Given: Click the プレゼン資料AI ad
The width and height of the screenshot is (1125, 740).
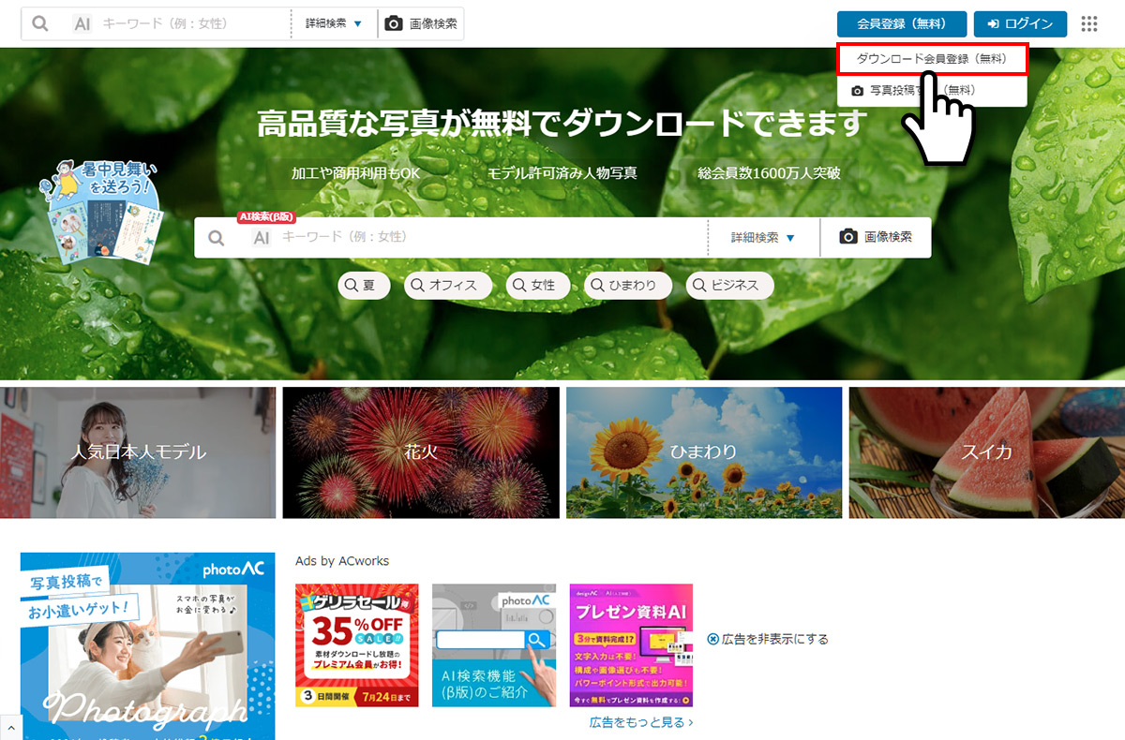Looking at the screenshot, I should pyautogui.click(x=631, y=645).
